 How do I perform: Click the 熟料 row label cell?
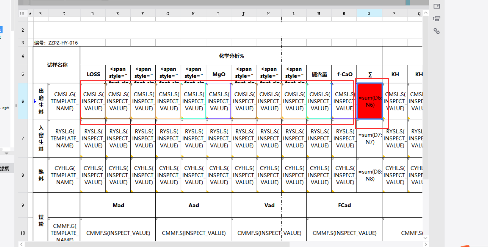tap(41, 175)
